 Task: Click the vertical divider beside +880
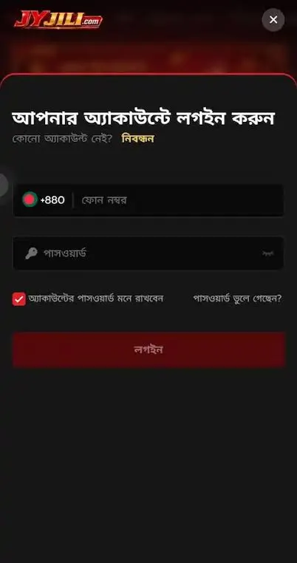(x=73, y=200)
